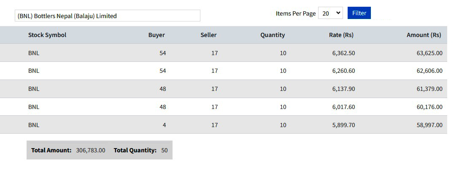Click the Total Amount value 306,783.00
This screenshot has width=459, height=170.
(x=90, y=150)
